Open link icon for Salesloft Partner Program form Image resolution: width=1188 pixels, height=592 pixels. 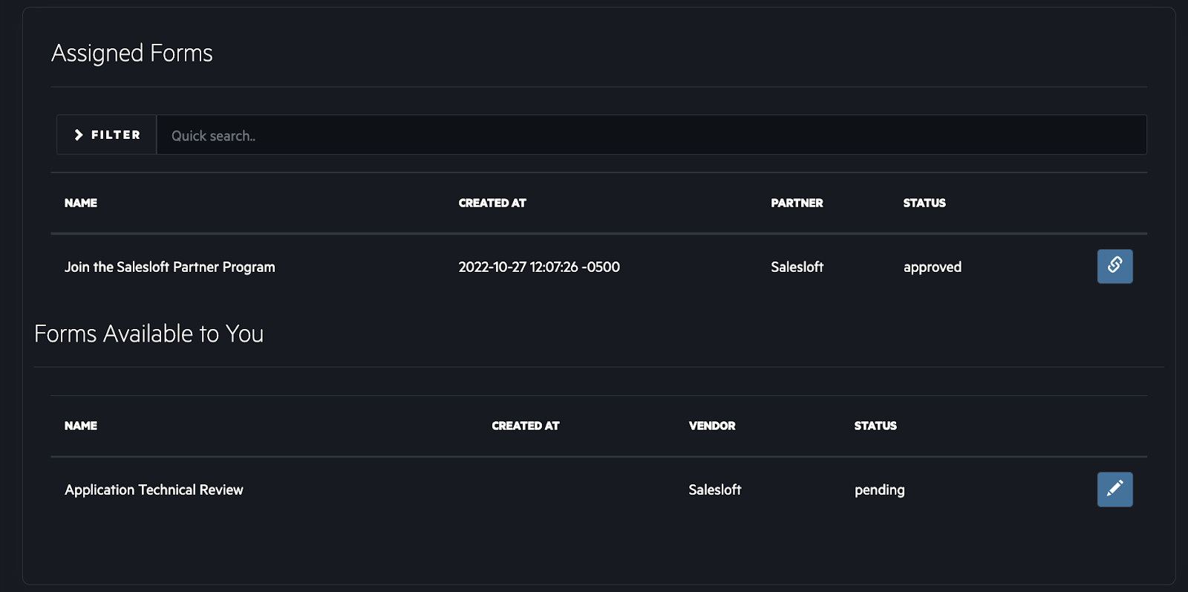tap(1114, 266)
